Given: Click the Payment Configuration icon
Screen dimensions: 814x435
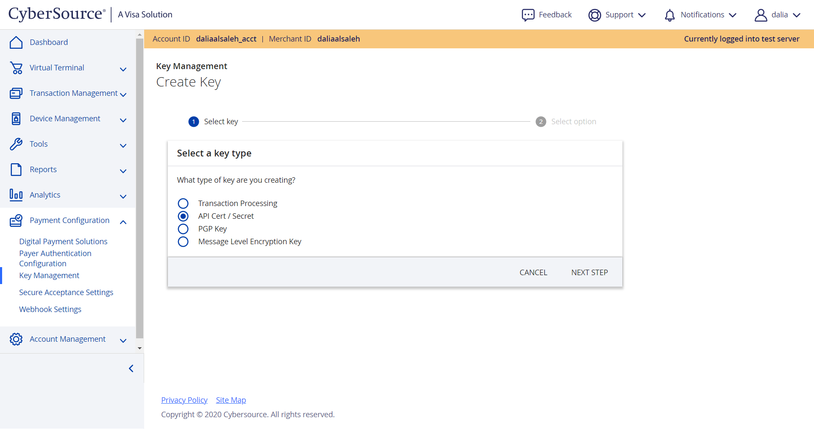Looking at the screenshot, I should (16, 220).
